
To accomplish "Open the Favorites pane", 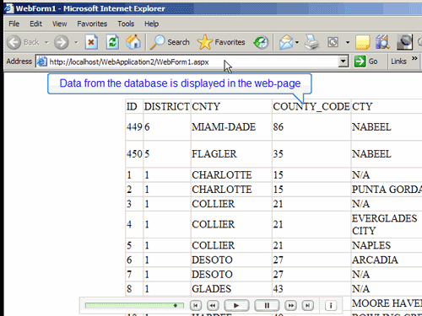I will (x=221, y=42).
